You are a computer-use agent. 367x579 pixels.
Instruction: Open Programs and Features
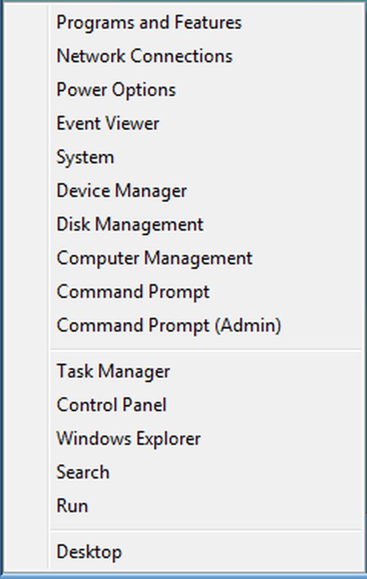[148, 23]
